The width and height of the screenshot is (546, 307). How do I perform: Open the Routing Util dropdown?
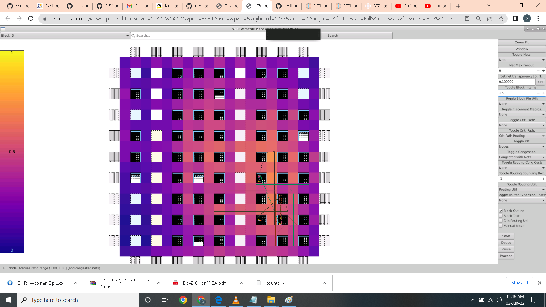pos(522,190)
